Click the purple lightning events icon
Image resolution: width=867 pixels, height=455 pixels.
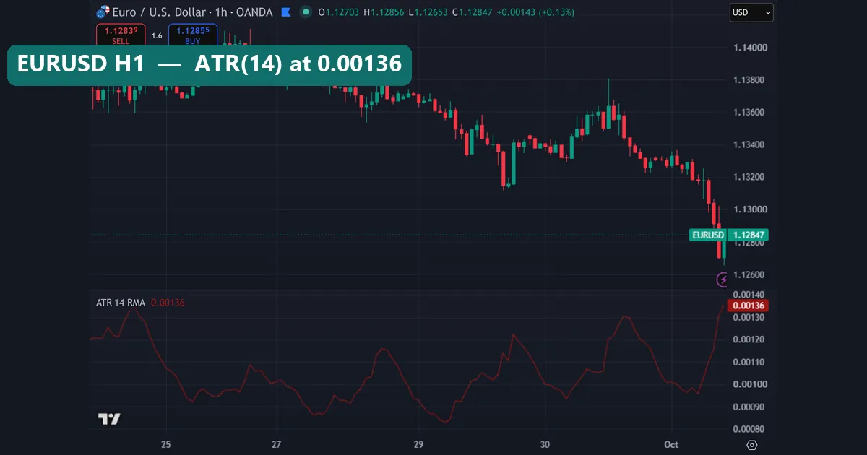[x=722, y=279]
